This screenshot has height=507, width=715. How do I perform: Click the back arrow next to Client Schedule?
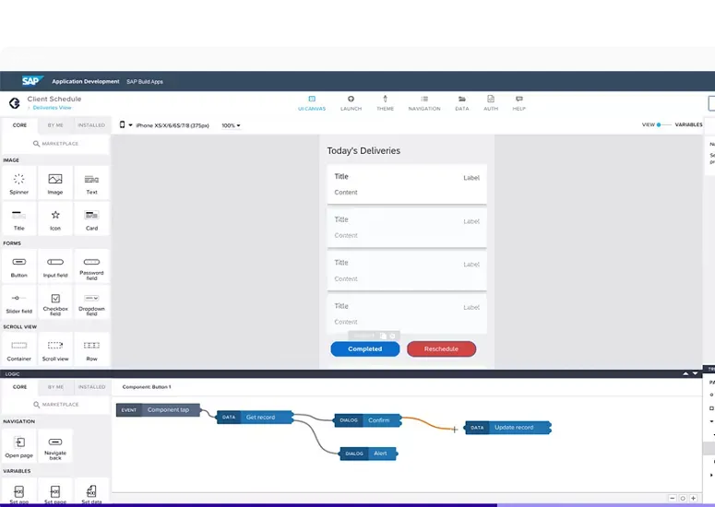[15, 103]
